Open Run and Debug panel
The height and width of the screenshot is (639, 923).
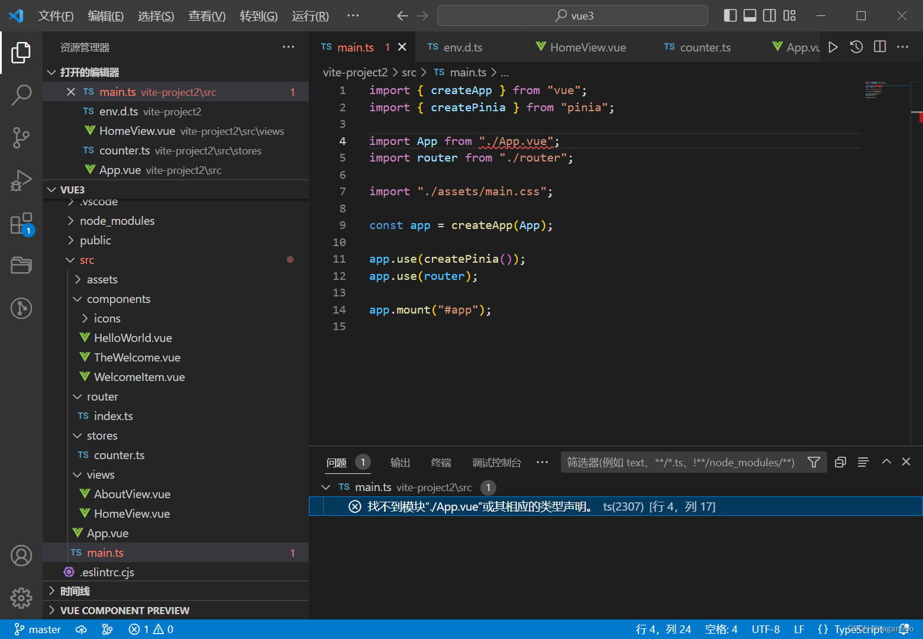tap(21, 180)
